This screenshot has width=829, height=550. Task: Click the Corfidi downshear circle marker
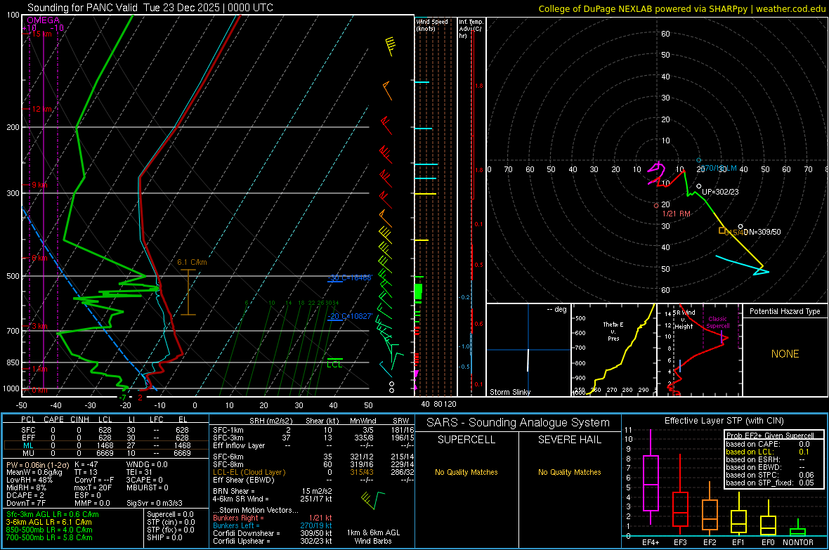tap(740, 226)
